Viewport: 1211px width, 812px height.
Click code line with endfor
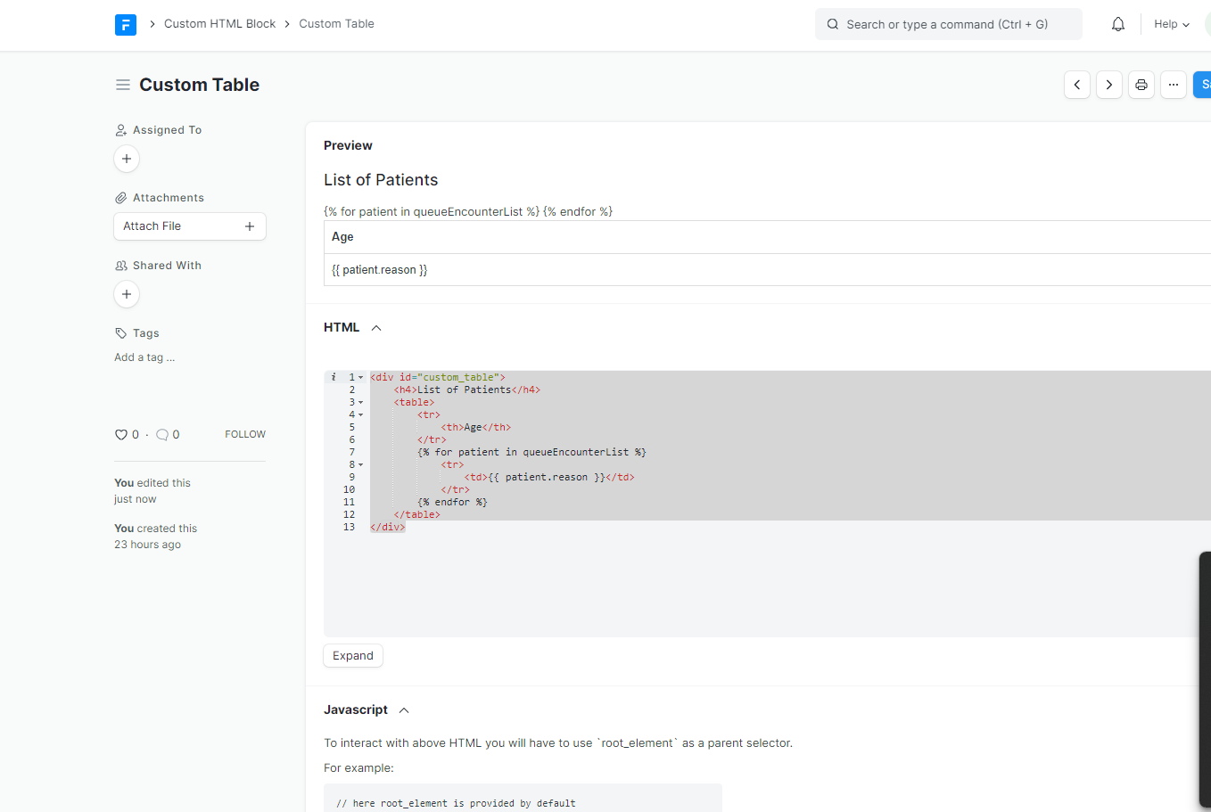click(x=452, y=503)
